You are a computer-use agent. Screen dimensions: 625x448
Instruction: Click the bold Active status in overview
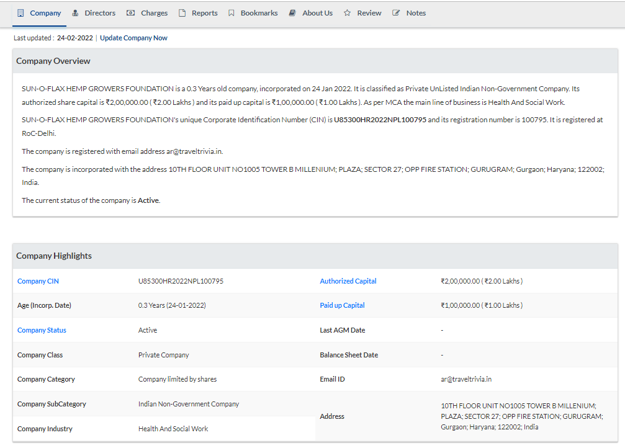point(148,200)
